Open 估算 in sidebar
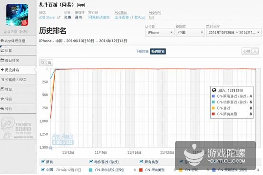Image resolution: width=263 pixels, height=175 pixels. coord(18,51)
